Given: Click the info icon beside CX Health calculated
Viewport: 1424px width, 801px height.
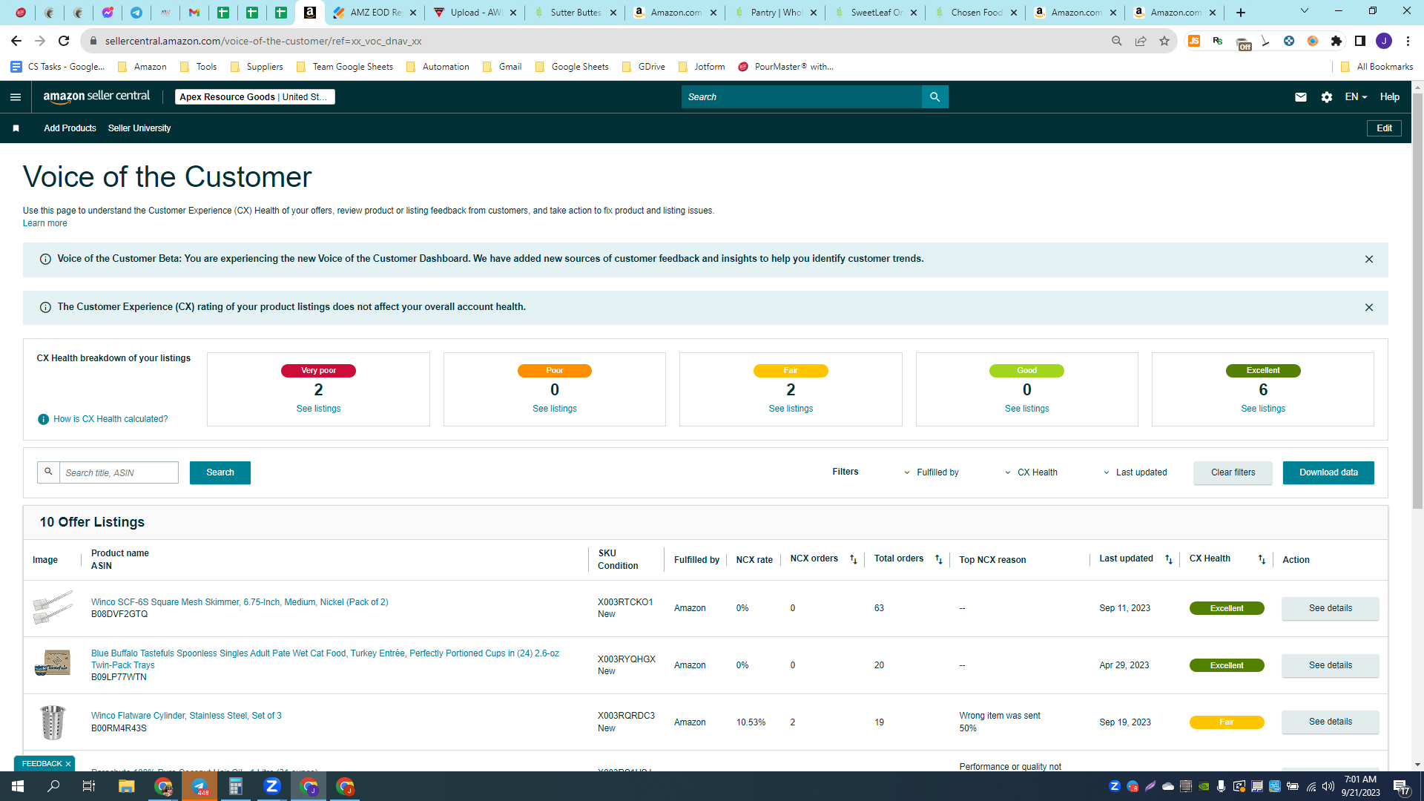Looking at the screenshot, I should click(x=43, y=420).
